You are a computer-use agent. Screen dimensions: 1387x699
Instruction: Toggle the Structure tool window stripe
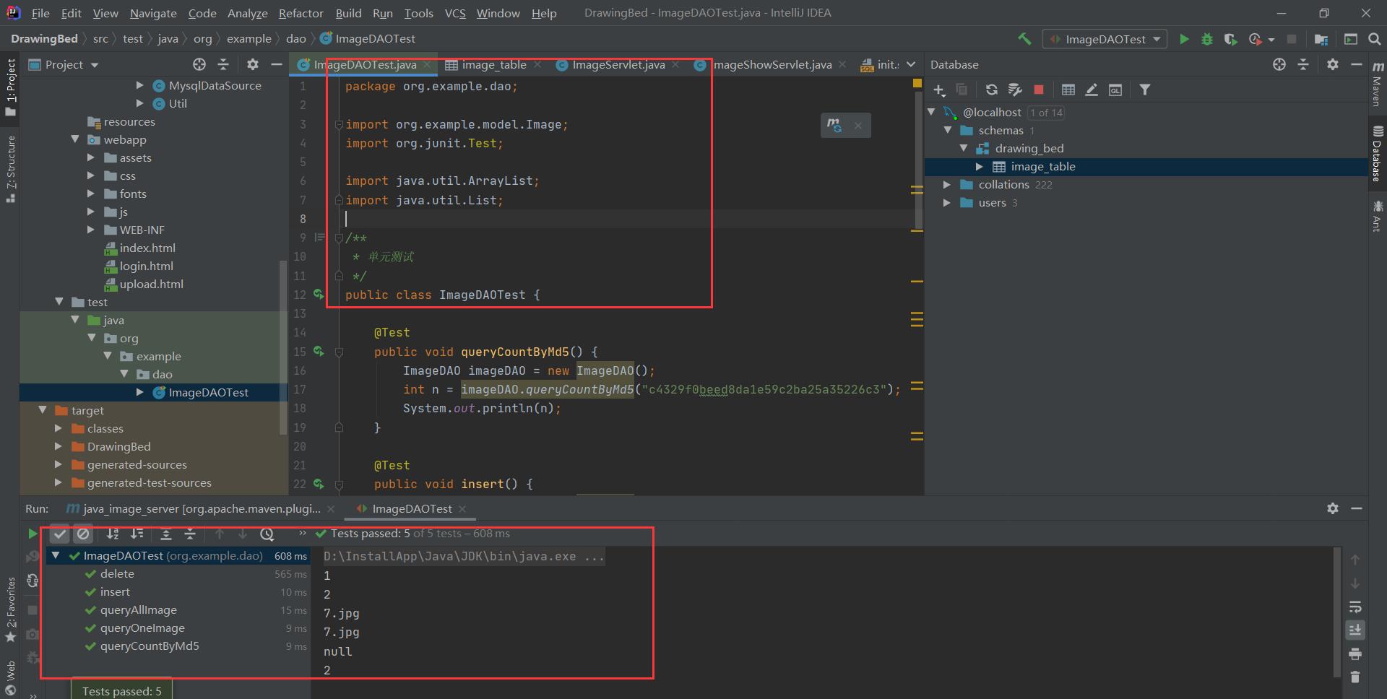(10, 168)
